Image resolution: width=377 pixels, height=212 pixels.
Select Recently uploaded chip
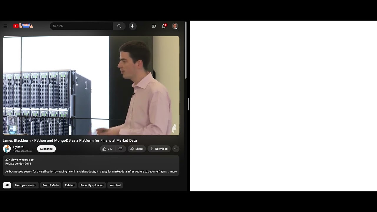pos(92,185)
